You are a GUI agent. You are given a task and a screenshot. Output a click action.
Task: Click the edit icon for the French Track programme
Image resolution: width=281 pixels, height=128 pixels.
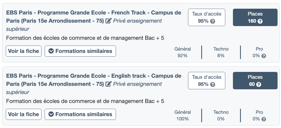pyautogui.click(x=108, y=21)
